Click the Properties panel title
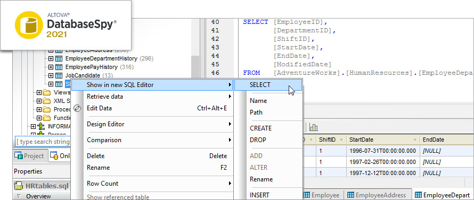Viewport: 474px width, 200px height. click(28, 171)
